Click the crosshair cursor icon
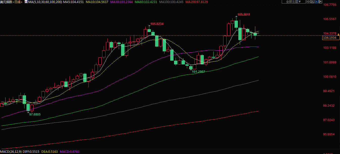This screenshot has height=154, width=340. click(x=308, y=2)
